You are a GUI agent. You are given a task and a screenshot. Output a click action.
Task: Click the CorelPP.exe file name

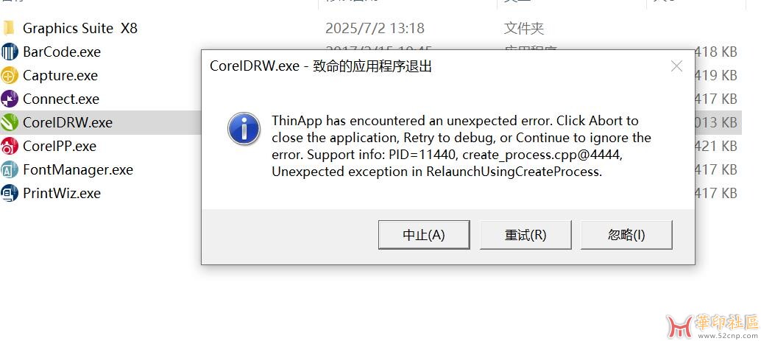coord(60,146)
